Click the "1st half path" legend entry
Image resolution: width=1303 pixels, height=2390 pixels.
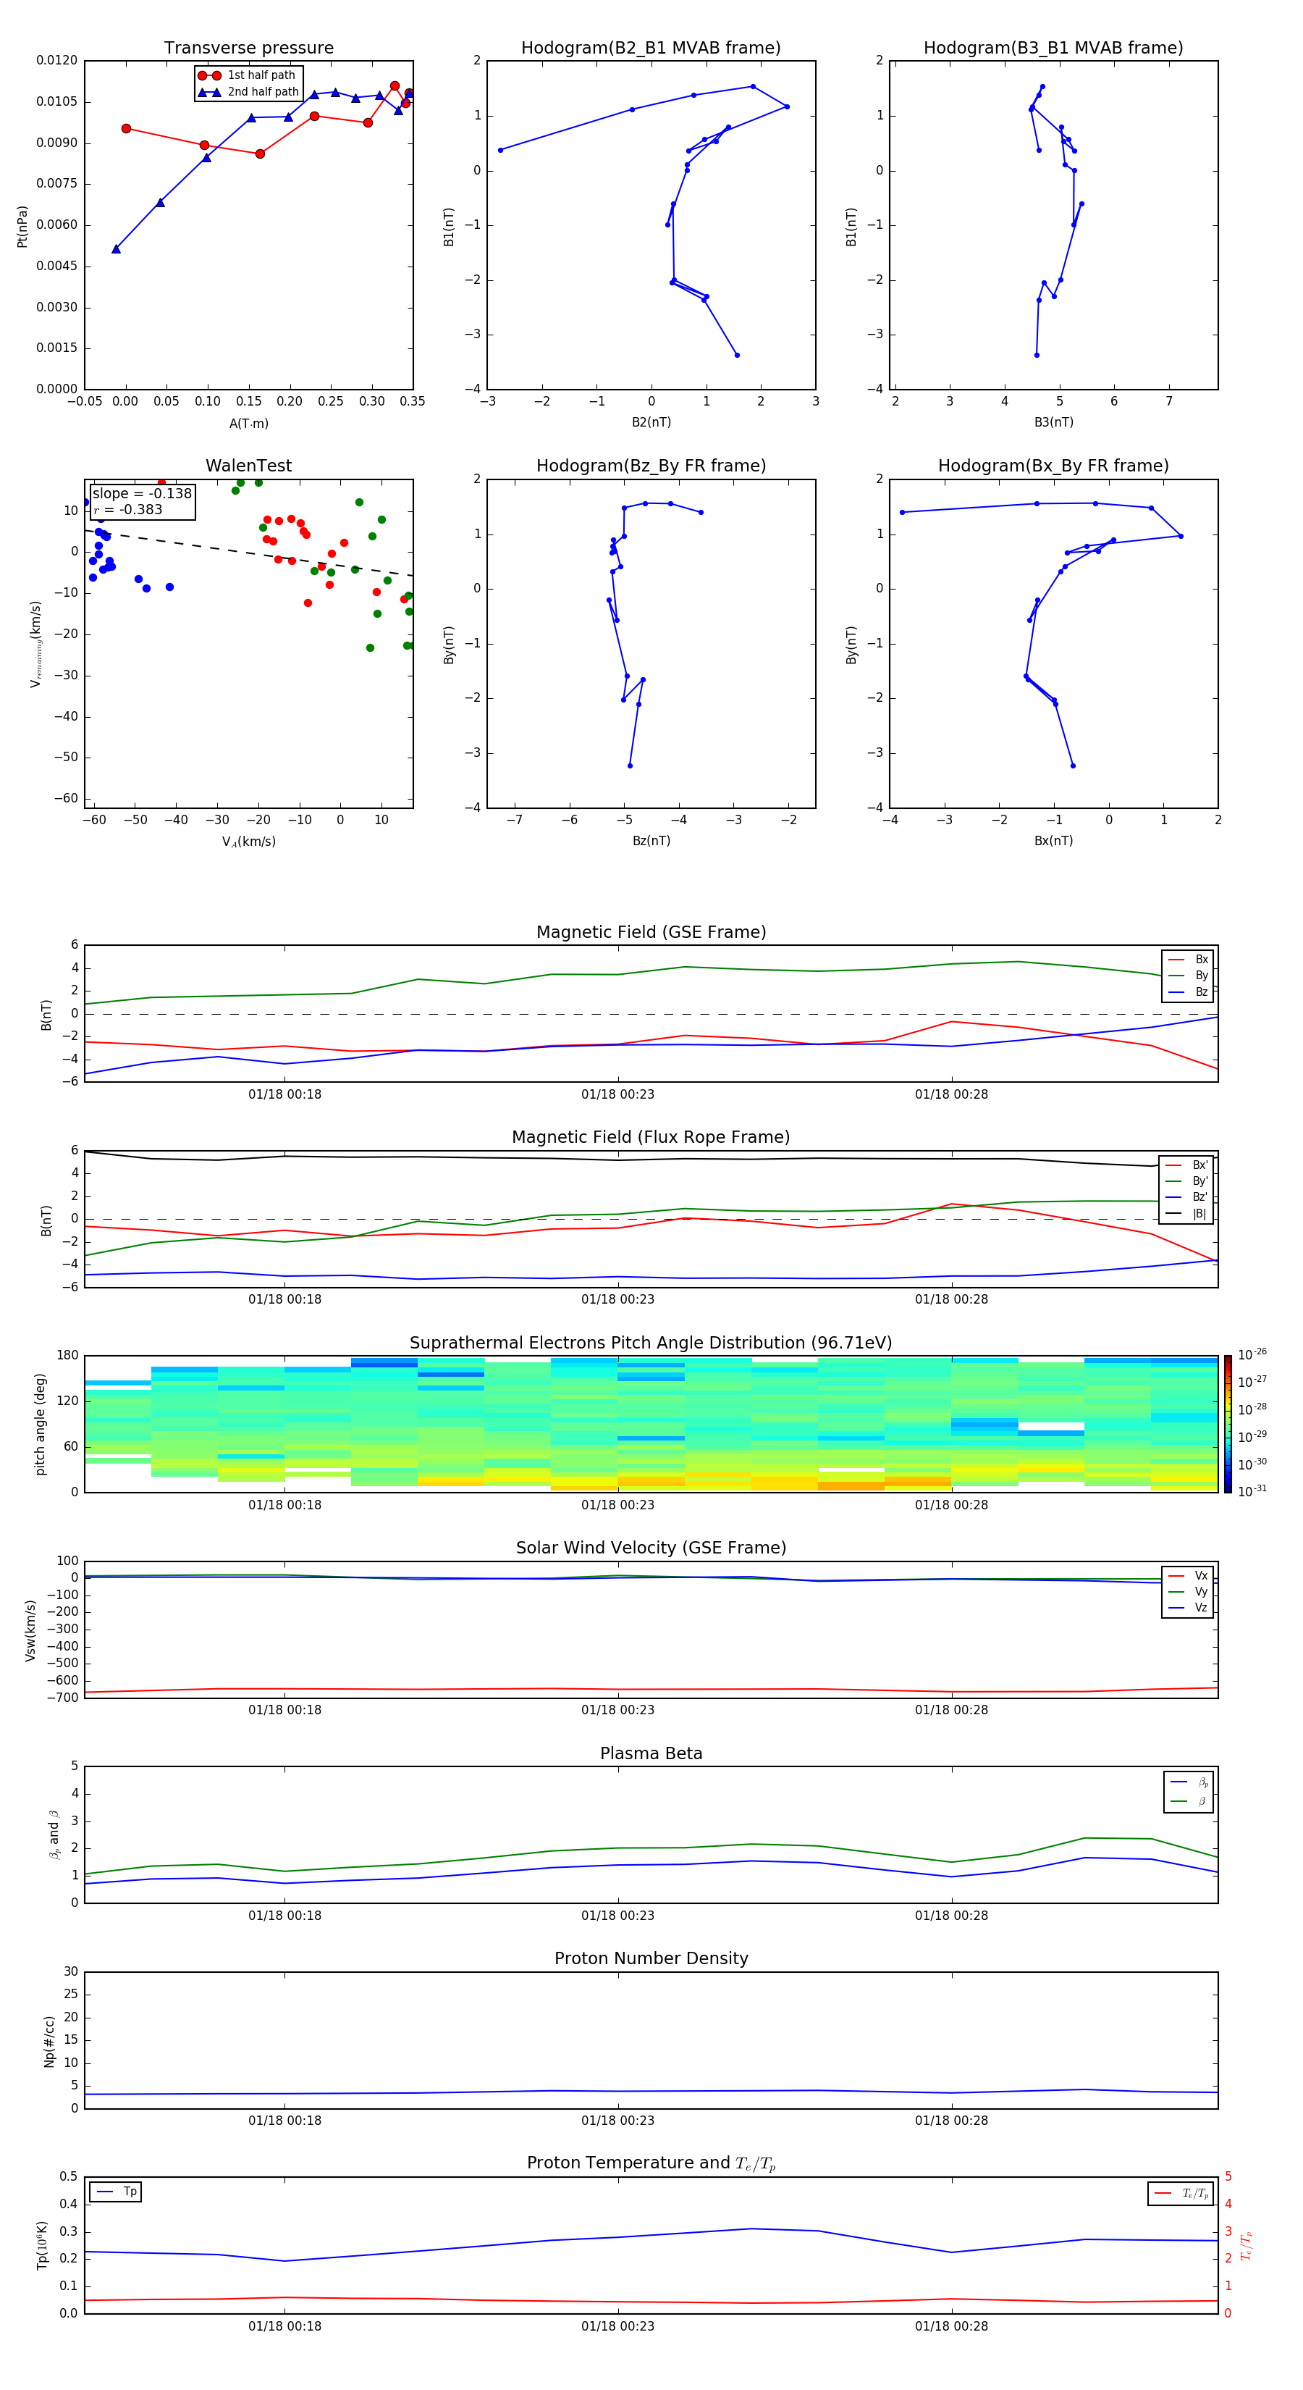pos(247,75)
